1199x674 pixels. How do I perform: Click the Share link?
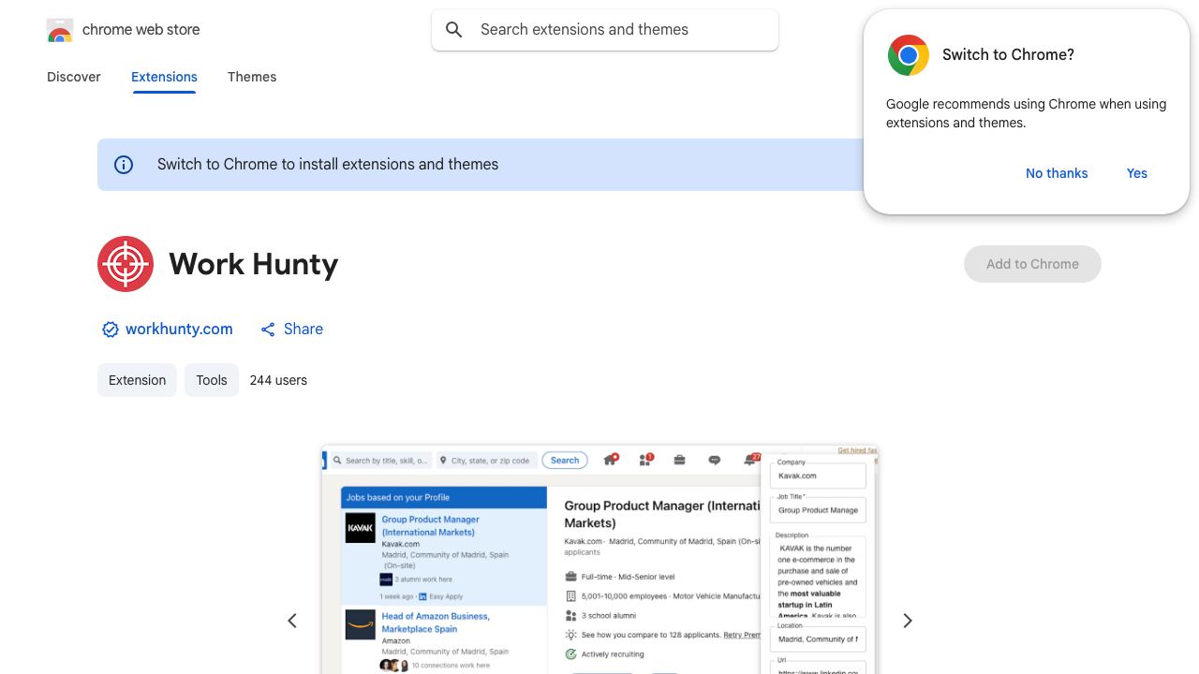[x=303, y=330]
